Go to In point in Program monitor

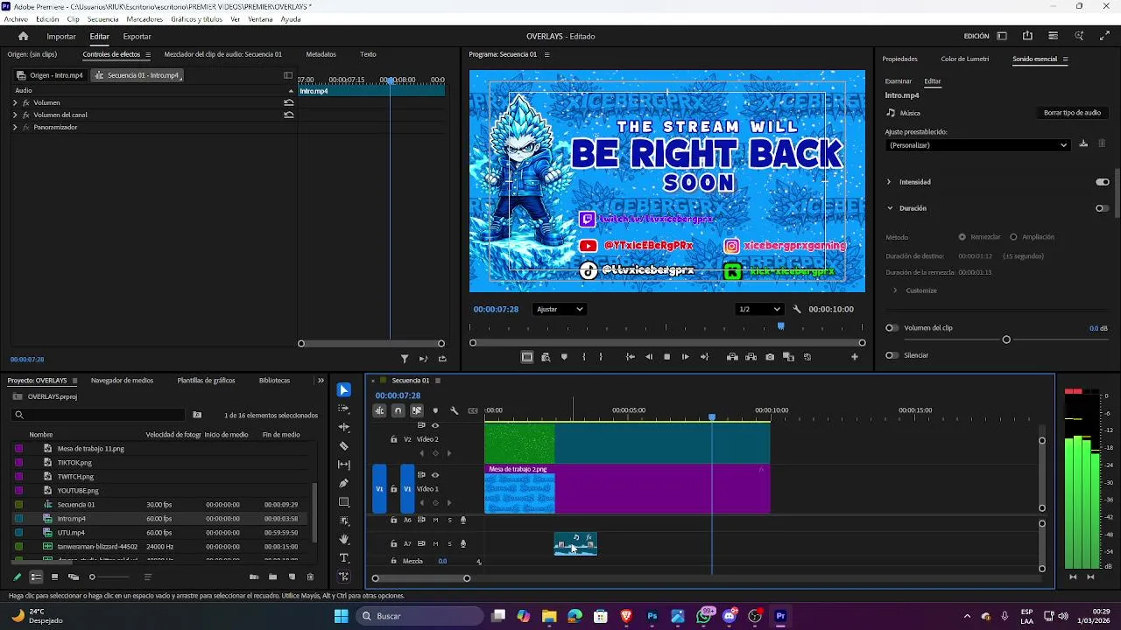[x=631, y=357]
